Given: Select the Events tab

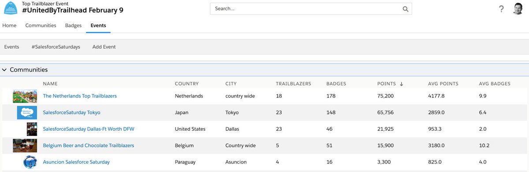Looking at the screenshot, I should pyautogui.click(x=98, y=25).
